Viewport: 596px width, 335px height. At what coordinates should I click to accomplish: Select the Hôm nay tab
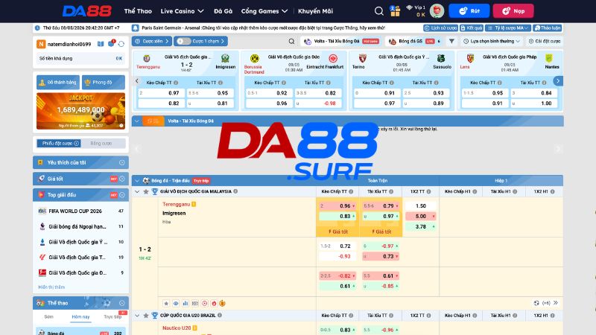point(80,317)
